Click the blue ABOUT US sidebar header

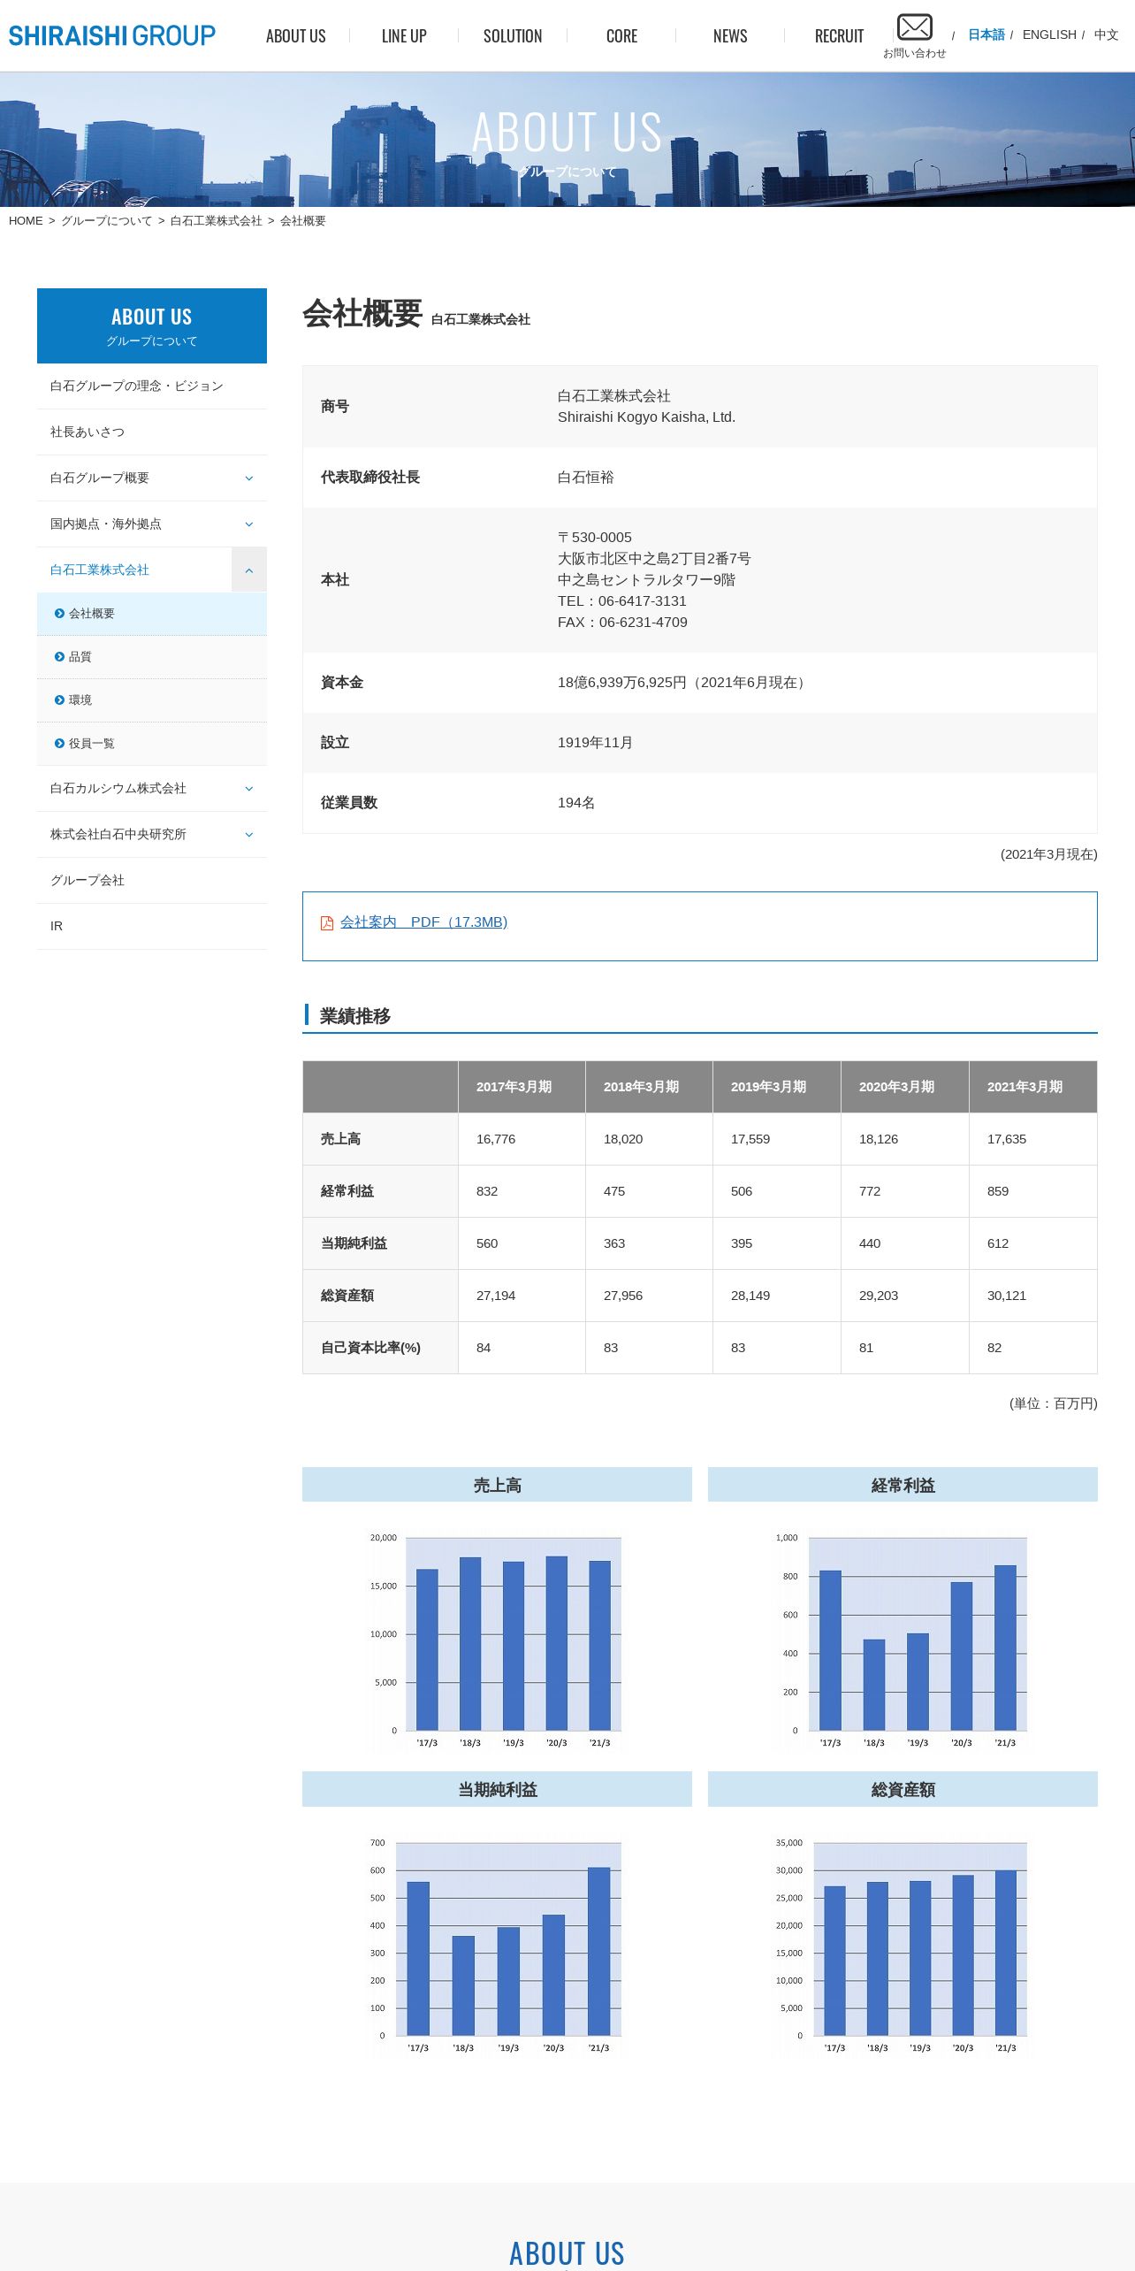point(152,325)
